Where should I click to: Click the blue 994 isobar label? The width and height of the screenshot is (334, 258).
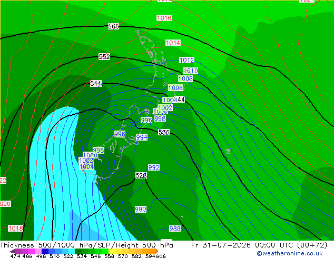point(142,137)
